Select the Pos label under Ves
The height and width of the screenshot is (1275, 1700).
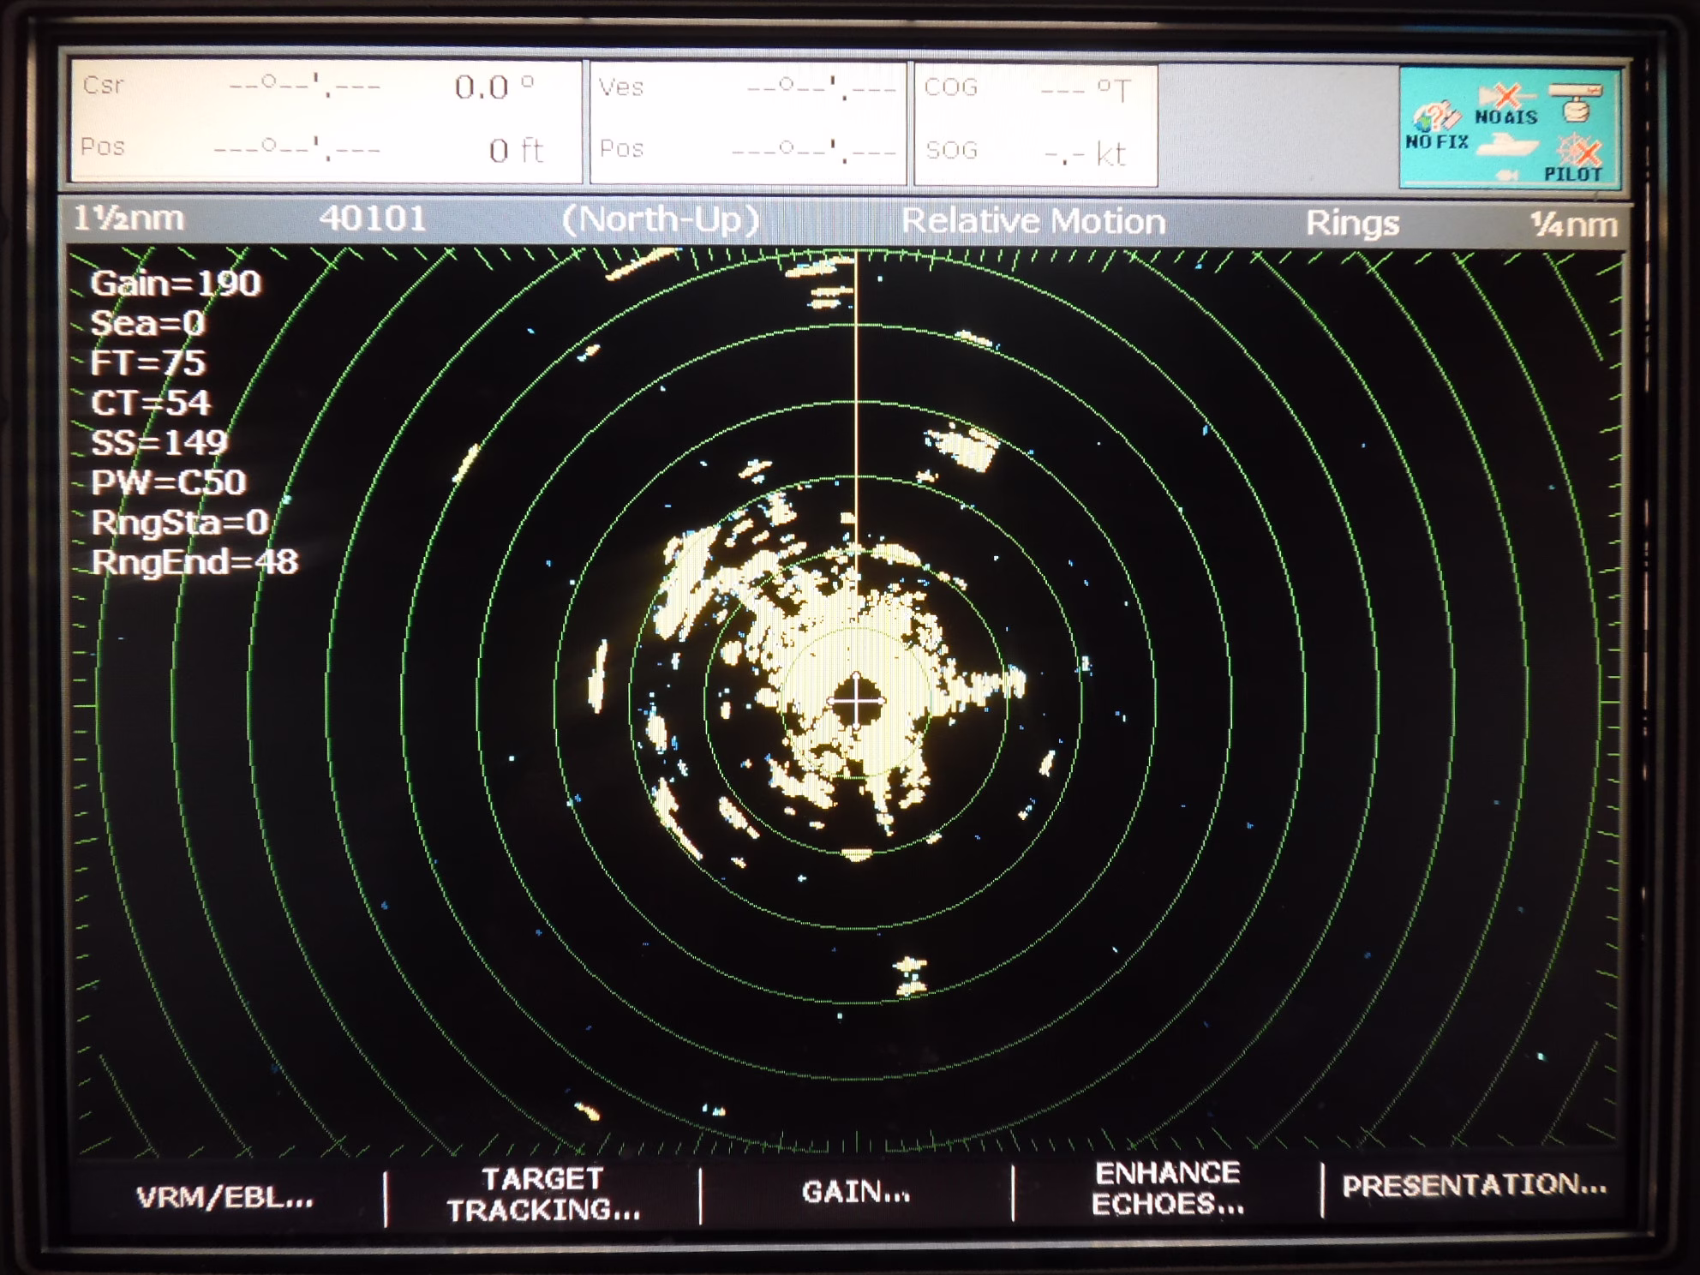coord(621,149)
